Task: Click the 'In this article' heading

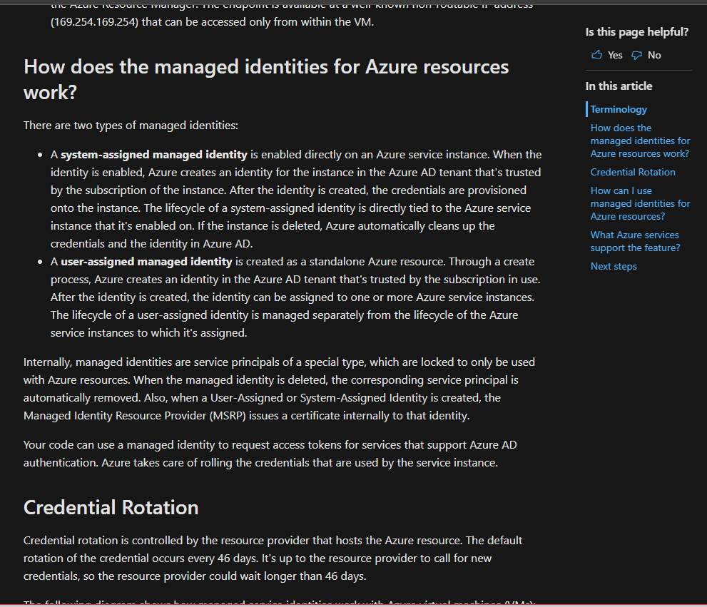Action: point(619,86)
